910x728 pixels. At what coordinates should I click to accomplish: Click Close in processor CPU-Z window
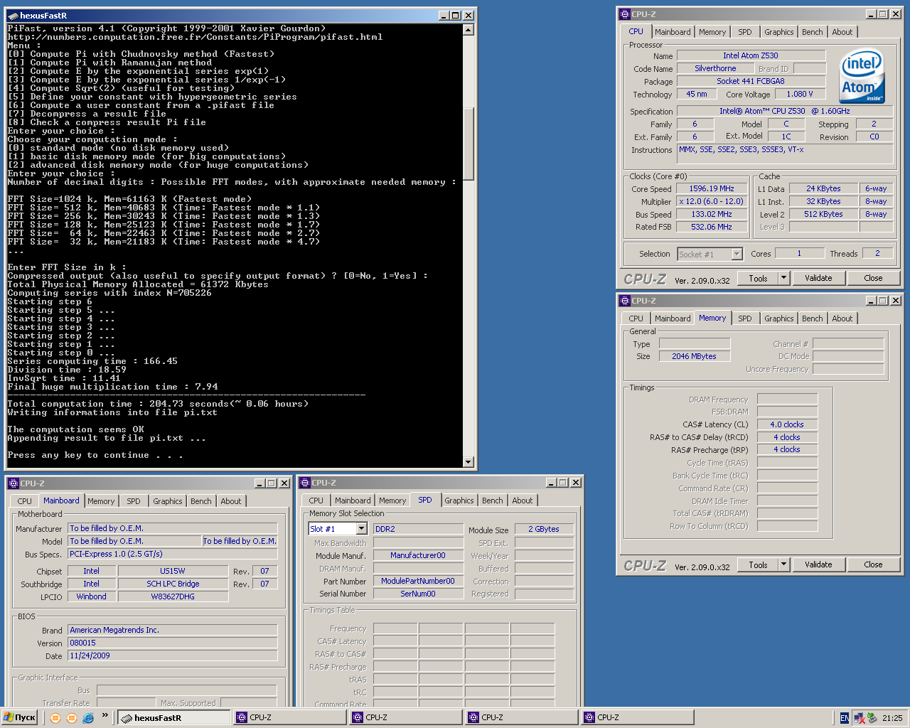pos(873,278)
